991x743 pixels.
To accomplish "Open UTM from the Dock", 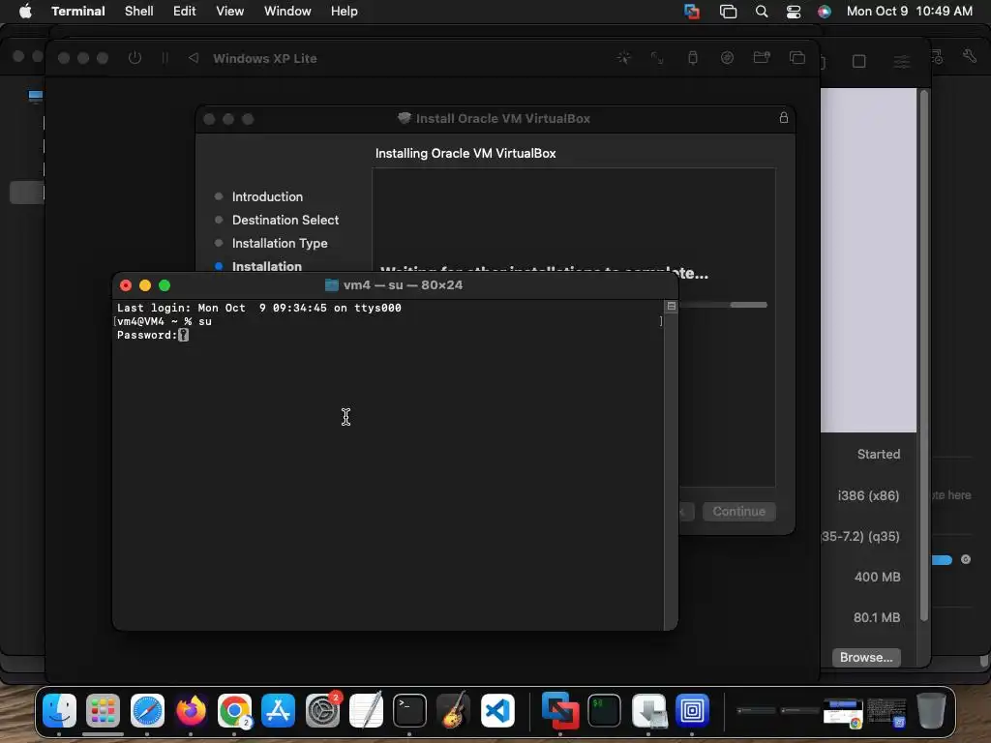I will [x=692, y=710].
